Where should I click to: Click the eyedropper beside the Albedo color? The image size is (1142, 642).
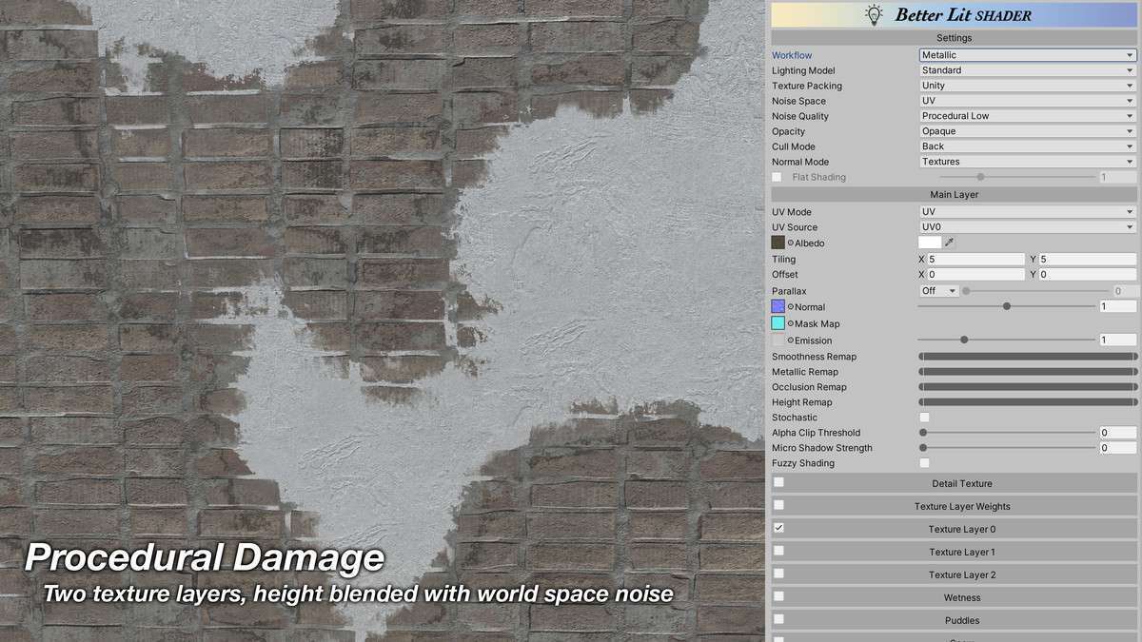coord(949,243)
